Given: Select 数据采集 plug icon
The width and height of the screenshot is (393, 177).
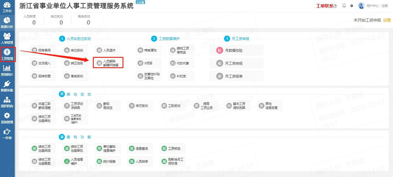Looking at the screenshot, I should [x=7, y=86].
